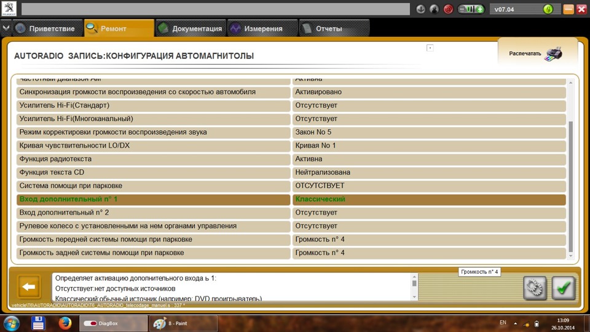This screenshot has height=332, width=590.
Task: Click the floppy disk taskbar icon
Action: pos(38,323)
